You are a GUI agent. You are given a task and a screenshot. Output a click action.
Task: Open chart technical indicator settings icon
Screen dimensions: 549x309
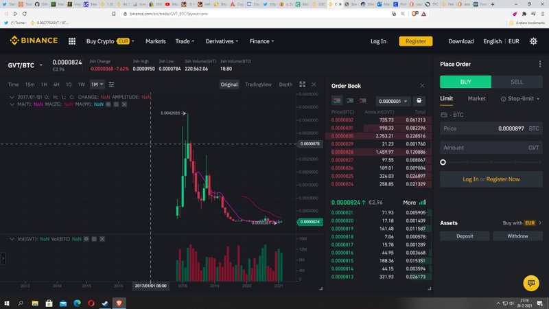tap(111, 84)
